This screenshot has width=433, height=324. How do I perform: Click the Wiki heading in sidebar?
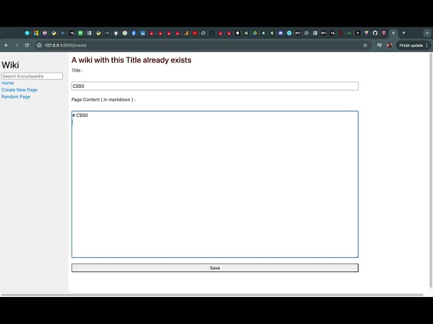pos(10,65)
